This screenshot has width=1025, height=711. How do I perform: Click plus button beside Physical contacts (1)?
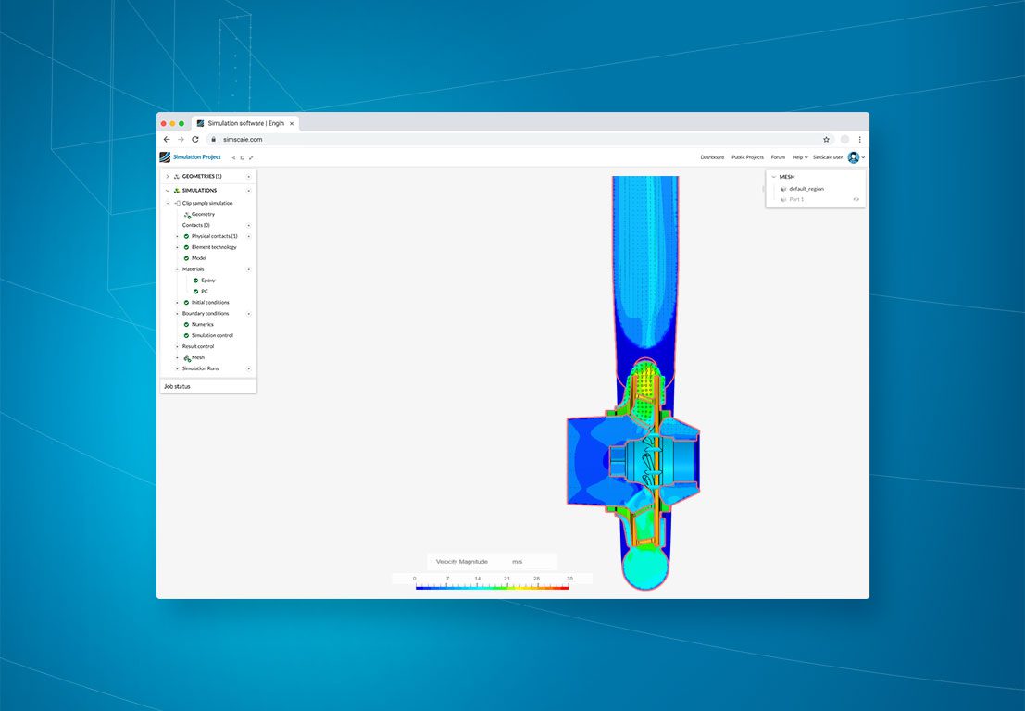tap(248, 236)
